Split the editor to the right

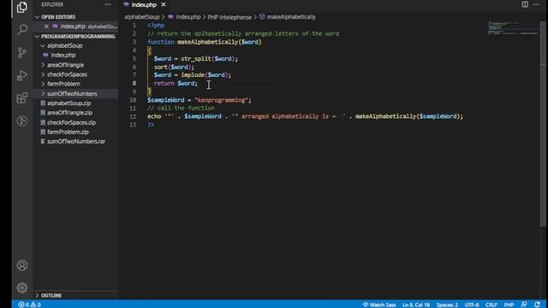[525, 4]
